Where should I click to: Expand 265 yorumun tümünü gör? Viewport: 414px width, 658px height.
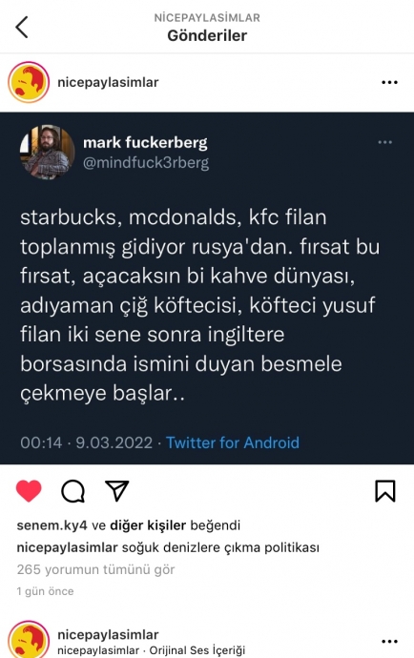(95, 569)
